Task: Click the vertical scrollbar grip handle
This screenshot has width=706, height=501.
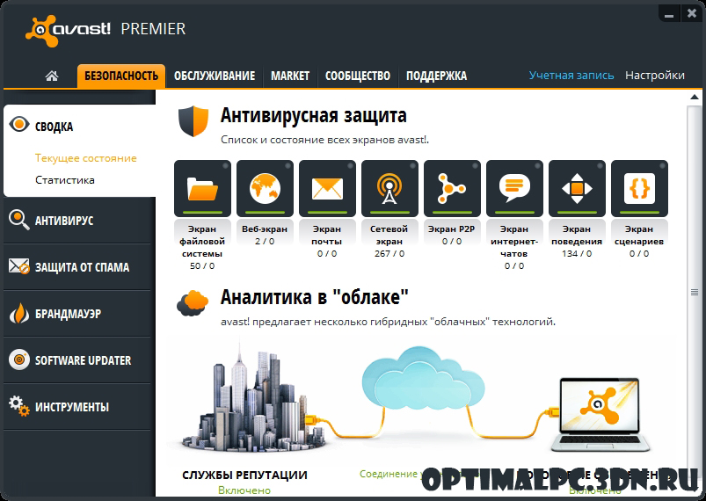Action: pyautogui.click(x=695, y=292)
